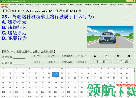This screenshot has width=136, height=98.
Task: Open the 联系客服 menu item
Action: coord(121,4)
